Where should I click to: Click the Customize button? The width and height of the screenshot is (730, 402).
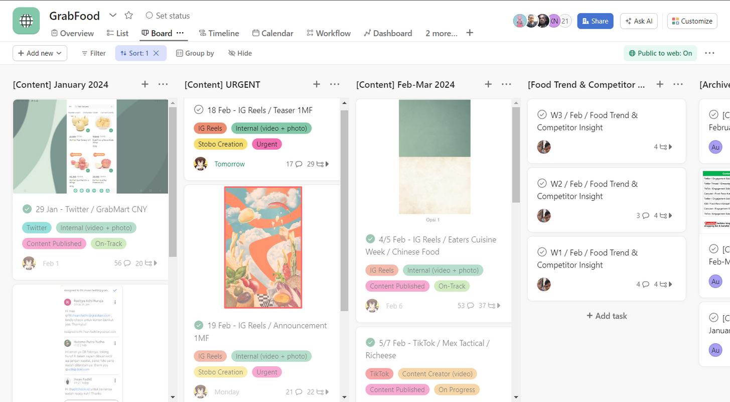692,21
